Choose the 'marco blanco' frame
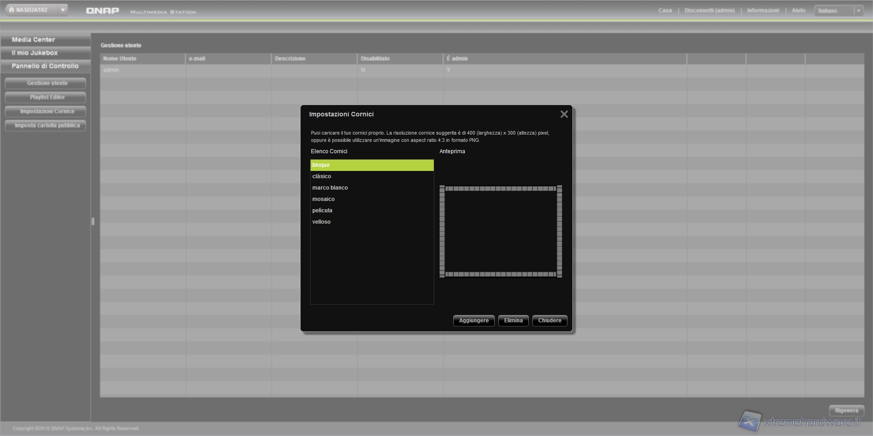The width and height of the screenshot is (873, 436). tap(330, 188)
